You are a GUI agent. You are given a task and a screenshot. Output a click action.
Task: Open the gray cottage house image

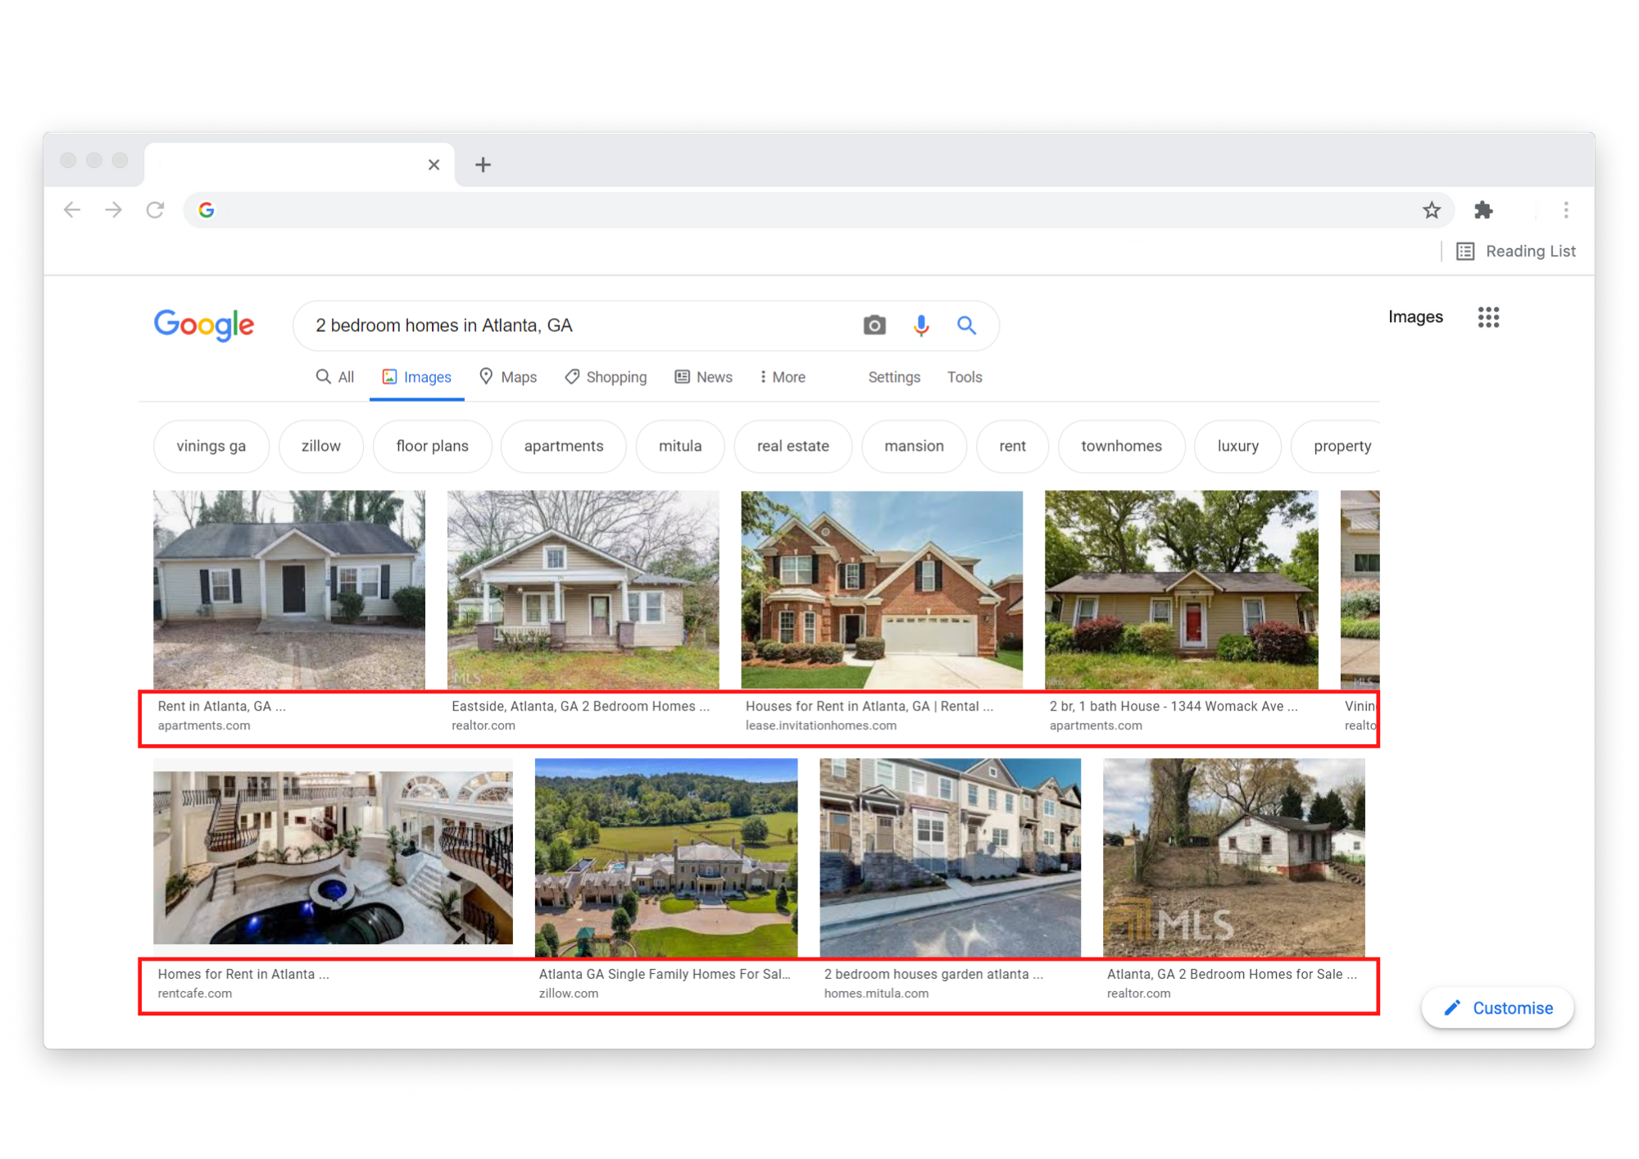289,589
